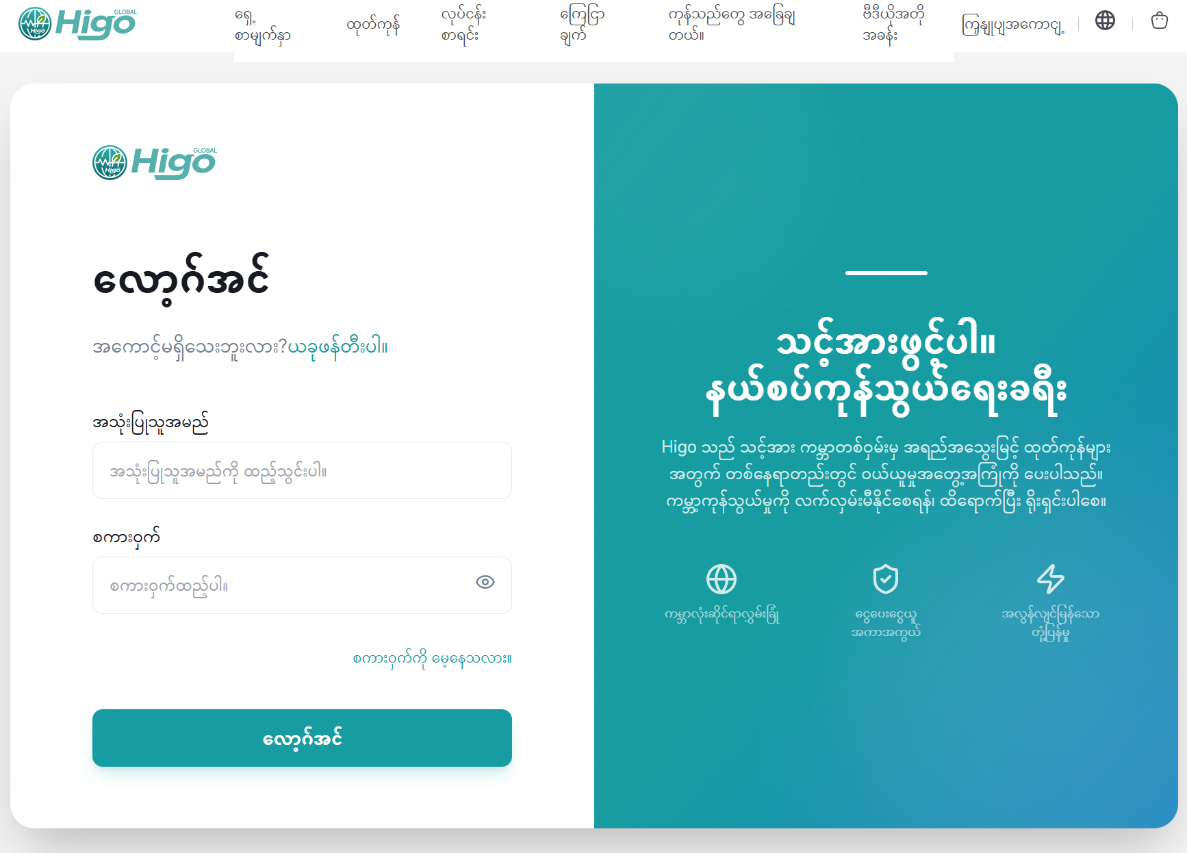The height and width of the screenshot is (853, 1187).
Task: Open the forgot password link
Action: [x=432, y=659]
